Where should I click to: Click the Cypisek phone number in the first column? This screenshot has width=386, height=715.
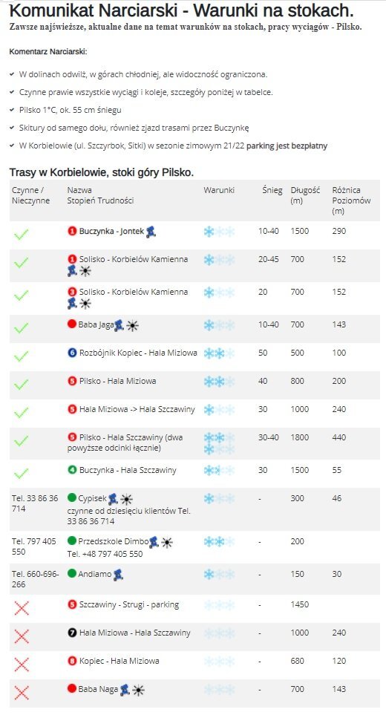point(35,503)
